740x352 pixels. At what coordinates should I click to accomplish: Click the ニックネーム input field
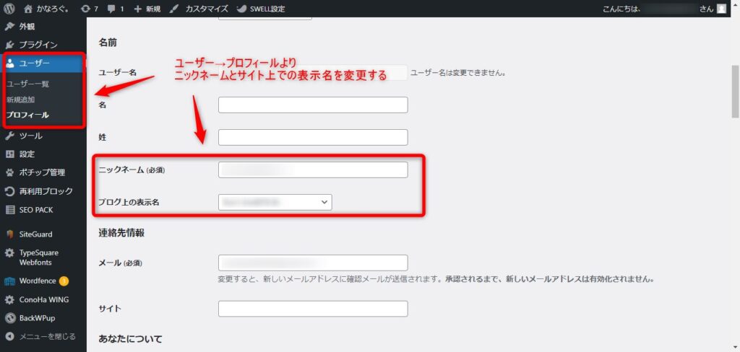click(312, 170)
